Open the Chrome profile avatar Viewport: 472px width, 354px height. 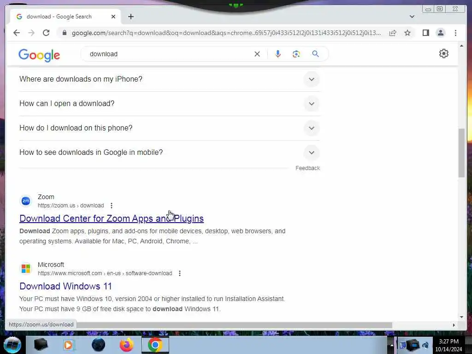[x=440, y=33]
